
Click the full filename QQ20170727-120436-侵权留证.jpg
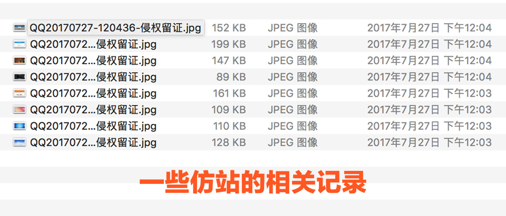[x=115, y=28]
